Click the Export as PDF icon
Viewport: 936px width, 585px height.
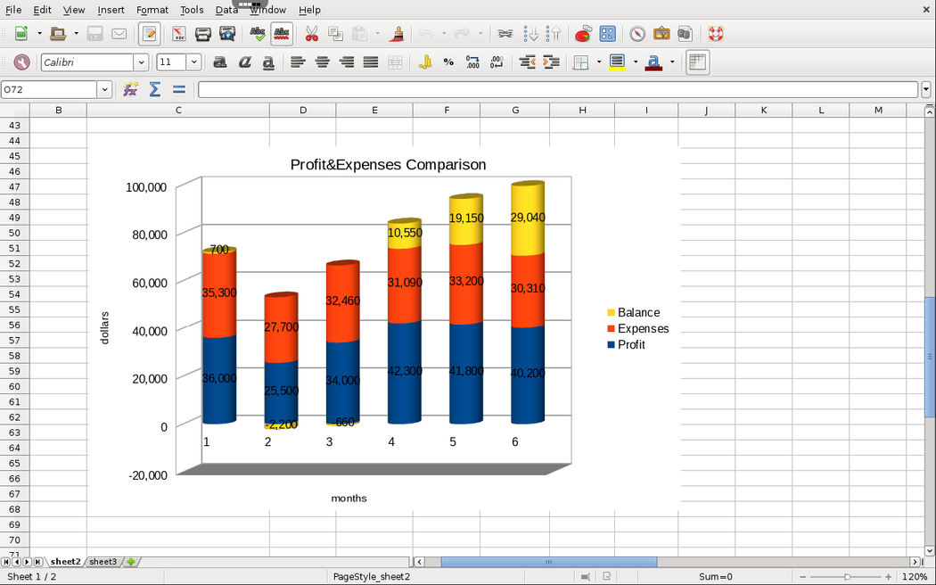tap(178, 34)
